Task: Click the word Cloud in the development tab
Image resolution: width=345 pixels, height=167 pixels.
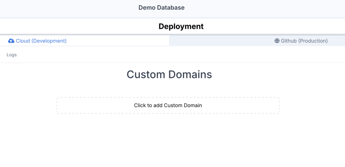Action: tap(23, 41)
